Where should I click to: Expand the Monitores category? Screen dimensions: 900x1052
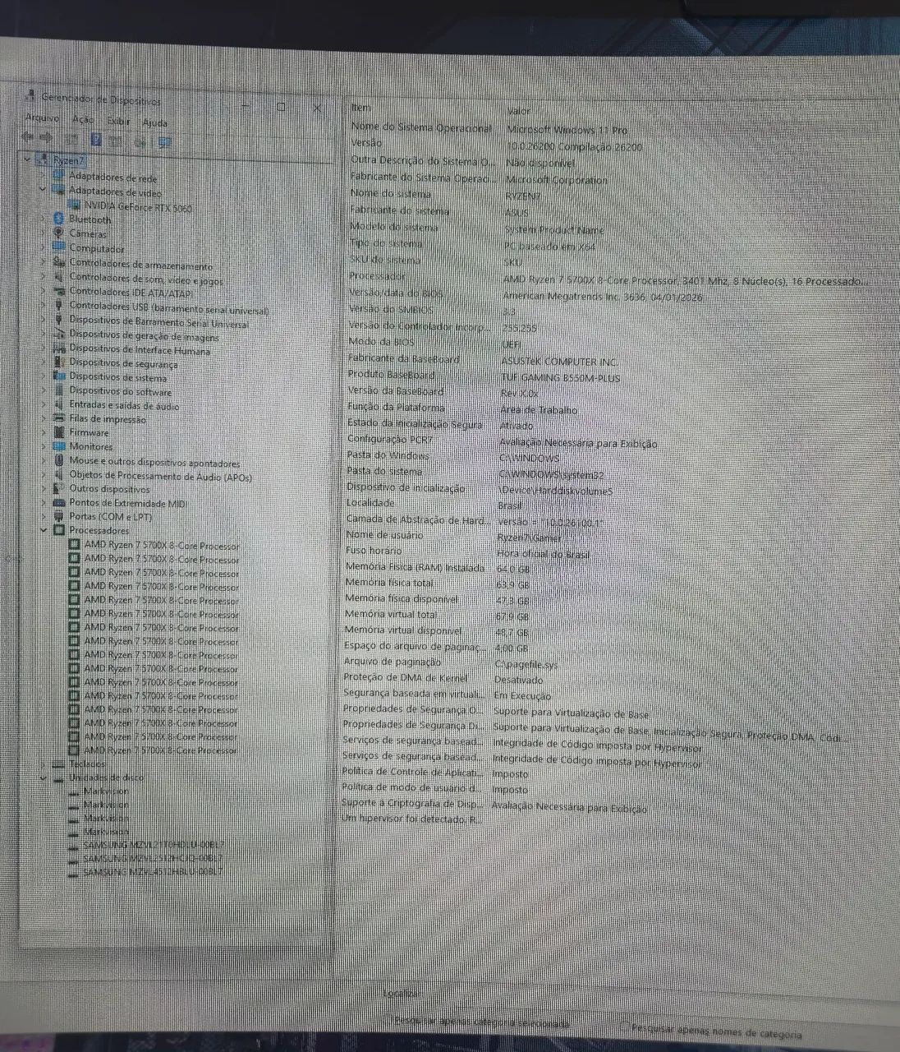point(44,445)
